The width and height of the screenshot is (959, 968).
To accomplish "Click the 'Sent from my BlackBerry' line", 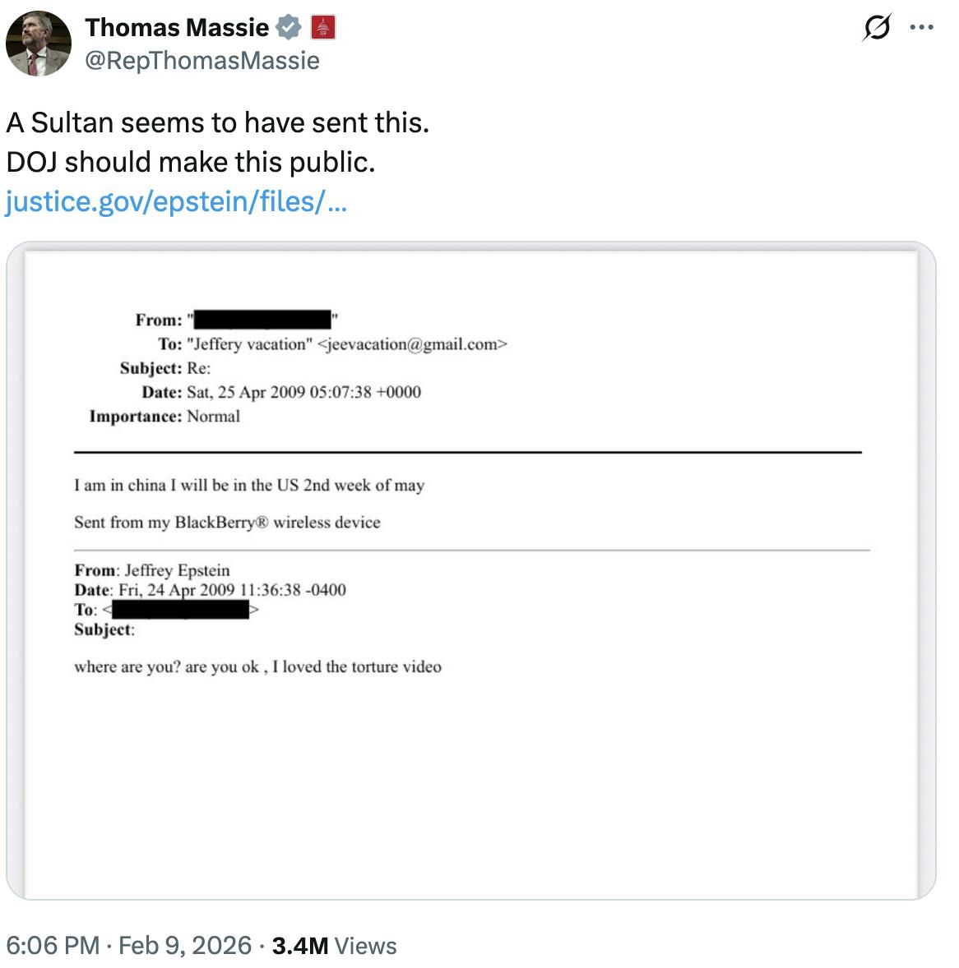I will tap(227, 522).
